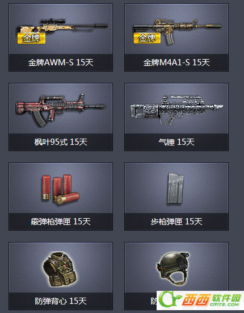
Task: Select the red maple leaf Type 95 rifle
Action: 60,110
